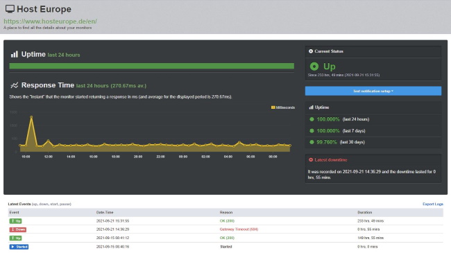
Task: Click the Latest downtime heading text
Action: [331, 160]
